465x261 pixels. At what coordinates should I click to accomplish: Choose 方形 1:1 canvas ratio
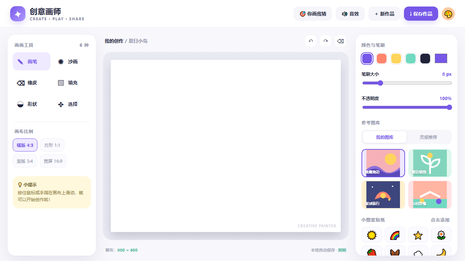click(52, 145)
